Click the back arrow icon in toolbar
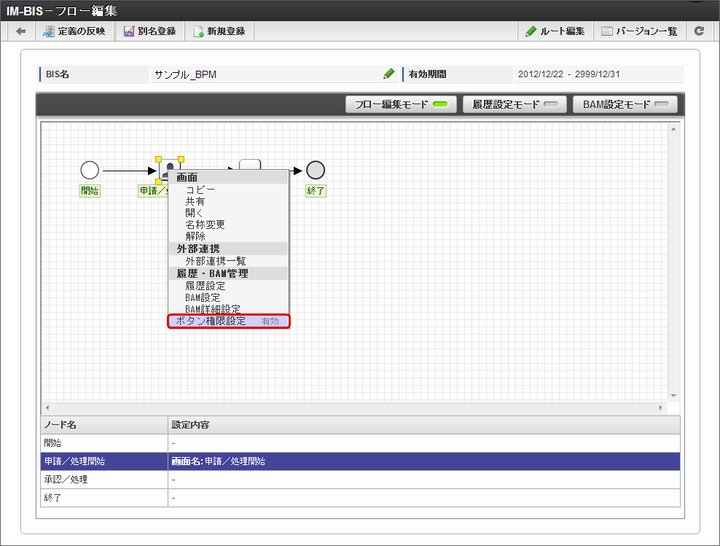This screenshot has height=546, width=720. [20, 31]
